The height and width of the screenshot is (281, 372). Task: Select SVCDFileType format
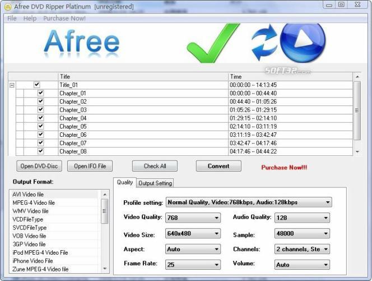[54, 228]
